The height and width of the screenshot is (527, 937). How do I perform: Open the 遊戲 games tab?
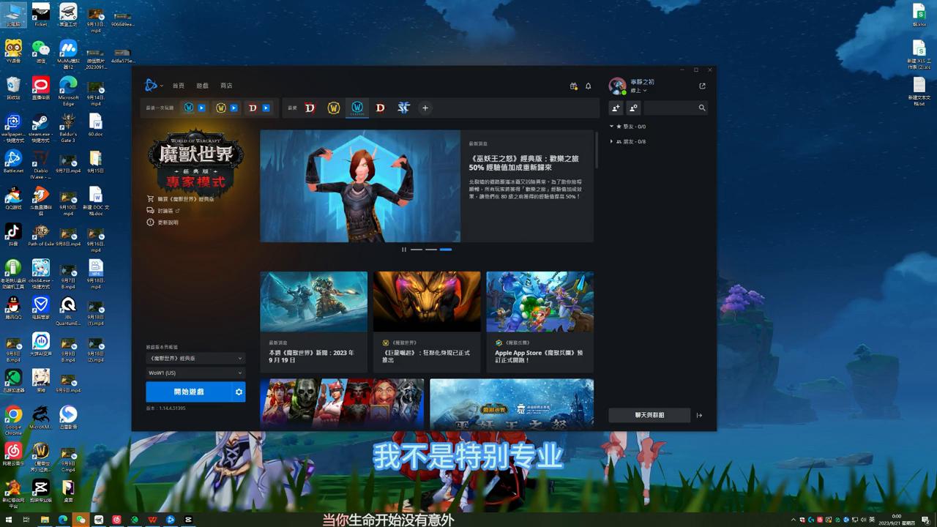click(203, 86)
